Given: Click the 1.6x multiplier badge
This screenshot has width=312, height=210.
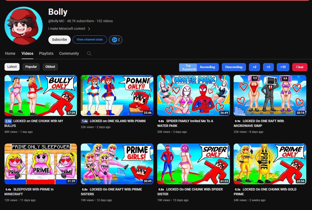Looking at the screenshot, I should (x=85, y=121).
